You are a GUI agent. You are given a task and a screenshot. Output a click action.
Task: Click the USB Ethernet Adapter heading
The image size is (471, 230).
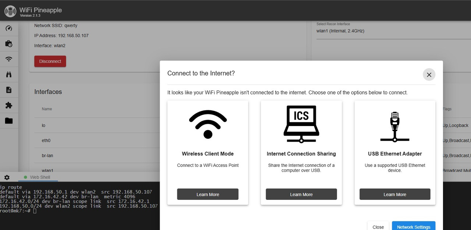coord(395,154)
